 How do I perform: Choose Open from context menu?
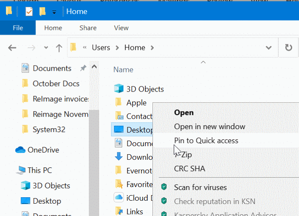pyautogui.click(x=184, y=112)
